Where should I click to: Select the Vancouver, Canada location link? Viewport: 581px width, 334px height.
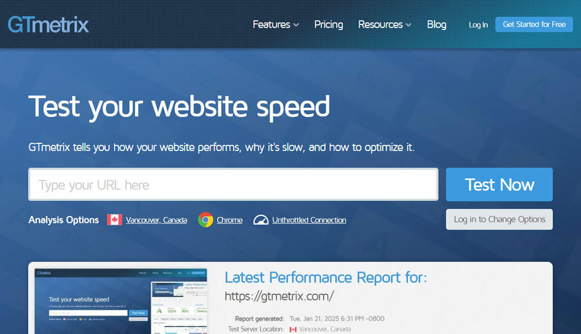[x=157, y=220]
